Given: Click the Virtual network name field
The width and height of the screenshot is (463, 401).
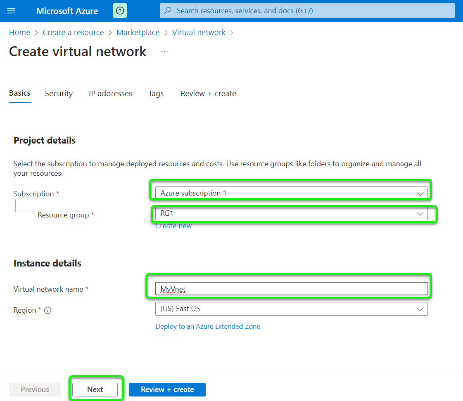Looking at the screenshot, I should point(291,289).
